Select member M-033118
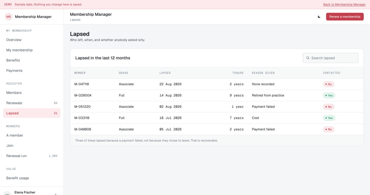This screenshot has height=195, width=370. pyautogui.click(x=82, y=118)
